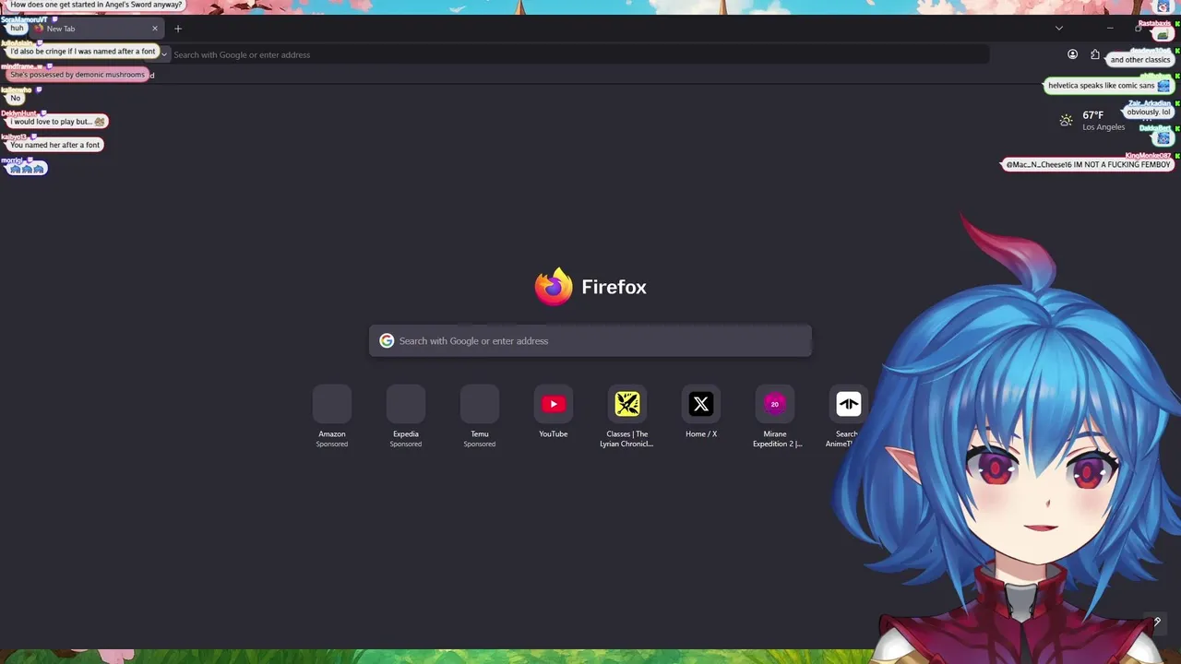Click the weather sun icon
Screen dimensions: 1181x664
point(1066,120)
